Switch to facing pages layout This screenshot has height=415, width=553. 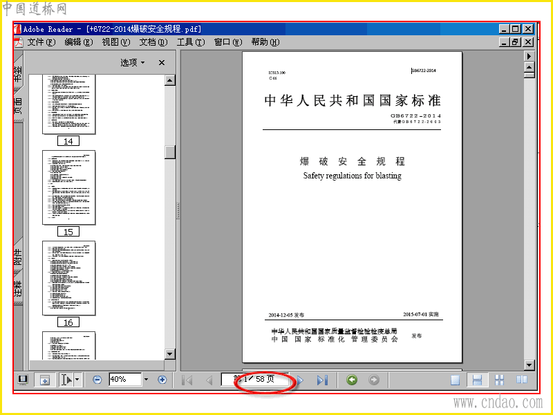pyautogui.click(x=522, y=380)
